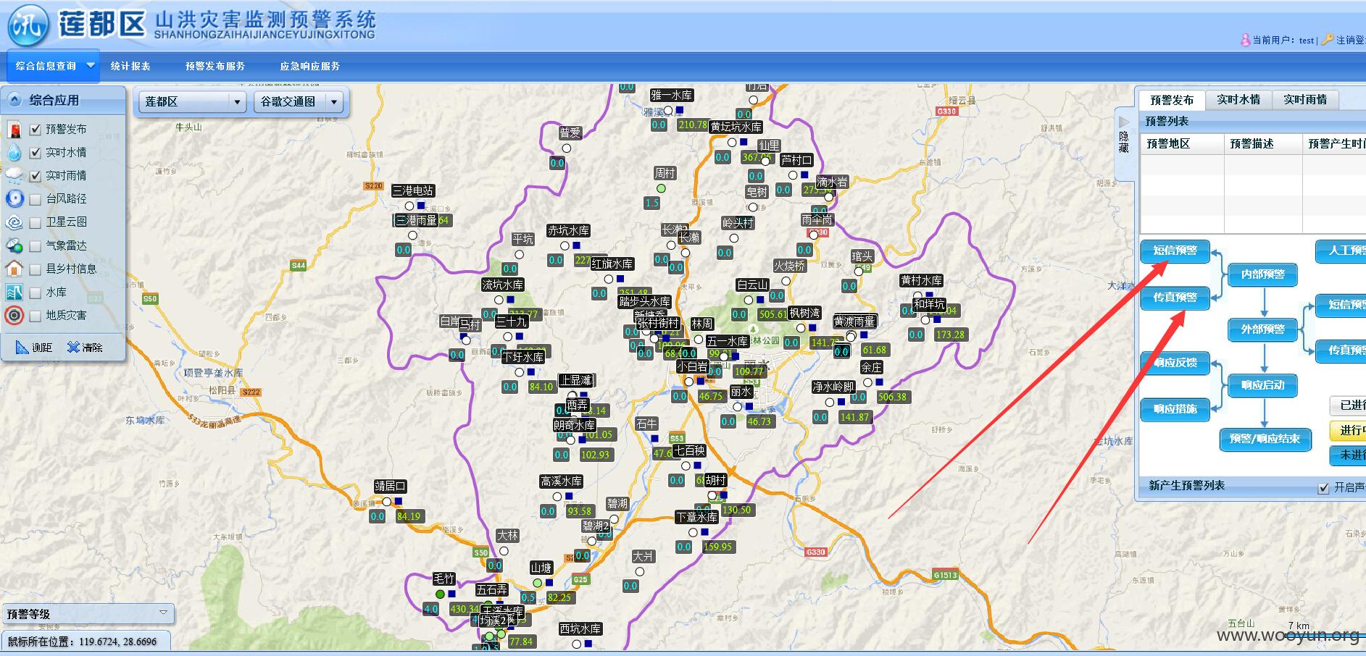Screen dimensions: 1366x656
Task: Open the 预警发布服务 menu
Action: pos(215,66)
